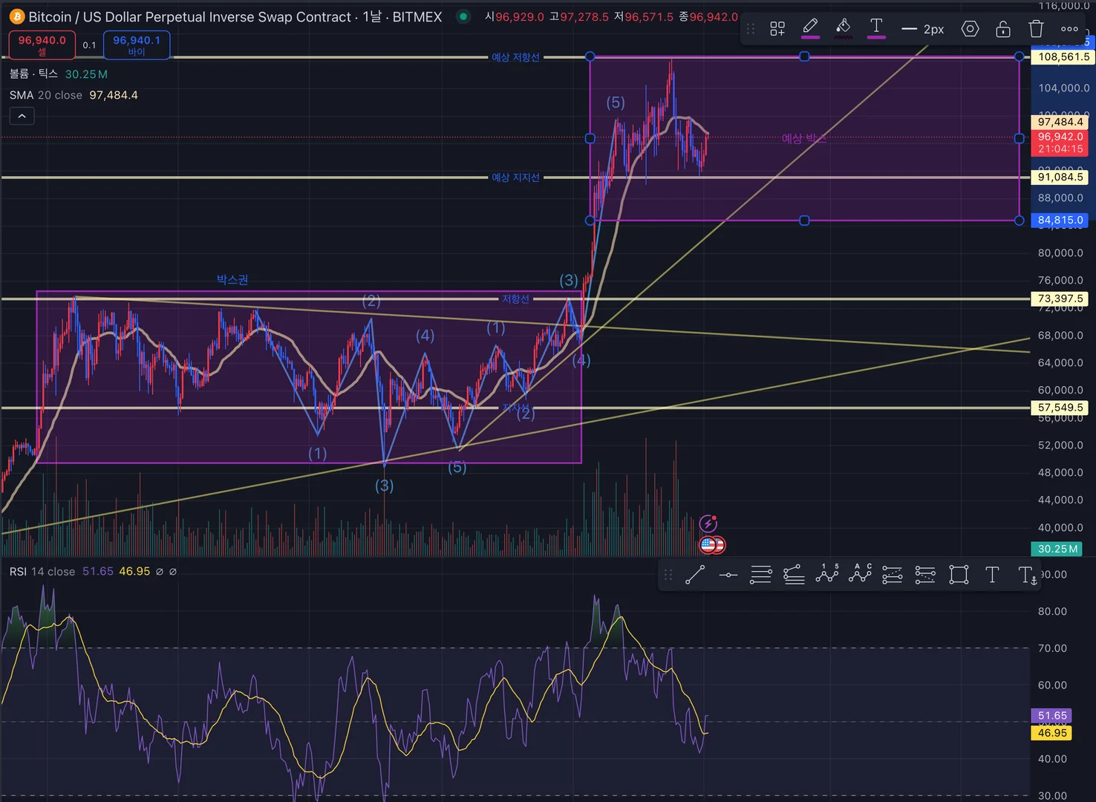Select the plain text T tool
Viewport: 1096px width, 802px height.
992,575
